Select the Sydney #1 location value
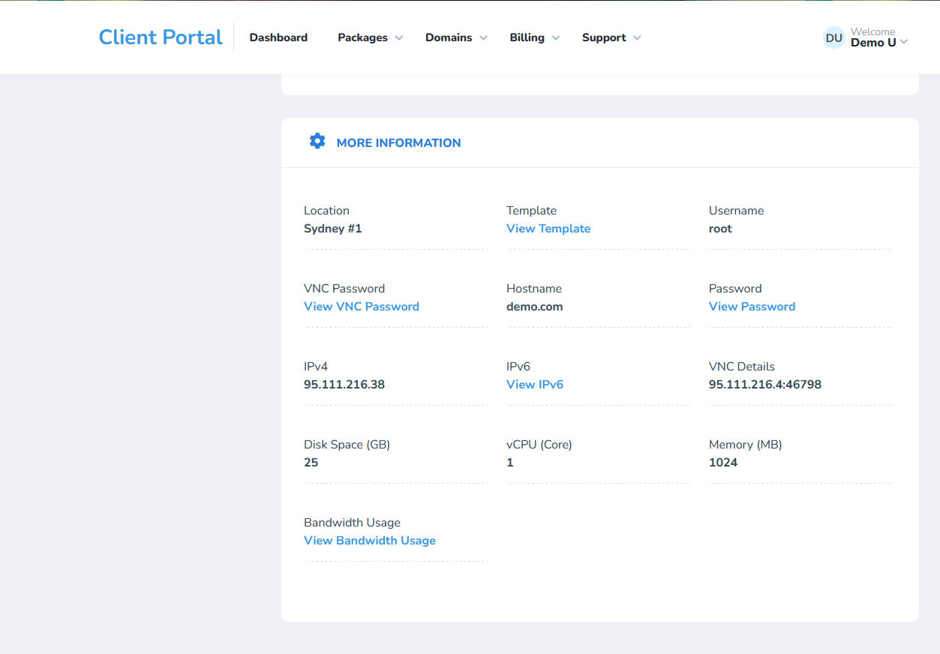Screen dimensions: 940x654 (333, 229)
